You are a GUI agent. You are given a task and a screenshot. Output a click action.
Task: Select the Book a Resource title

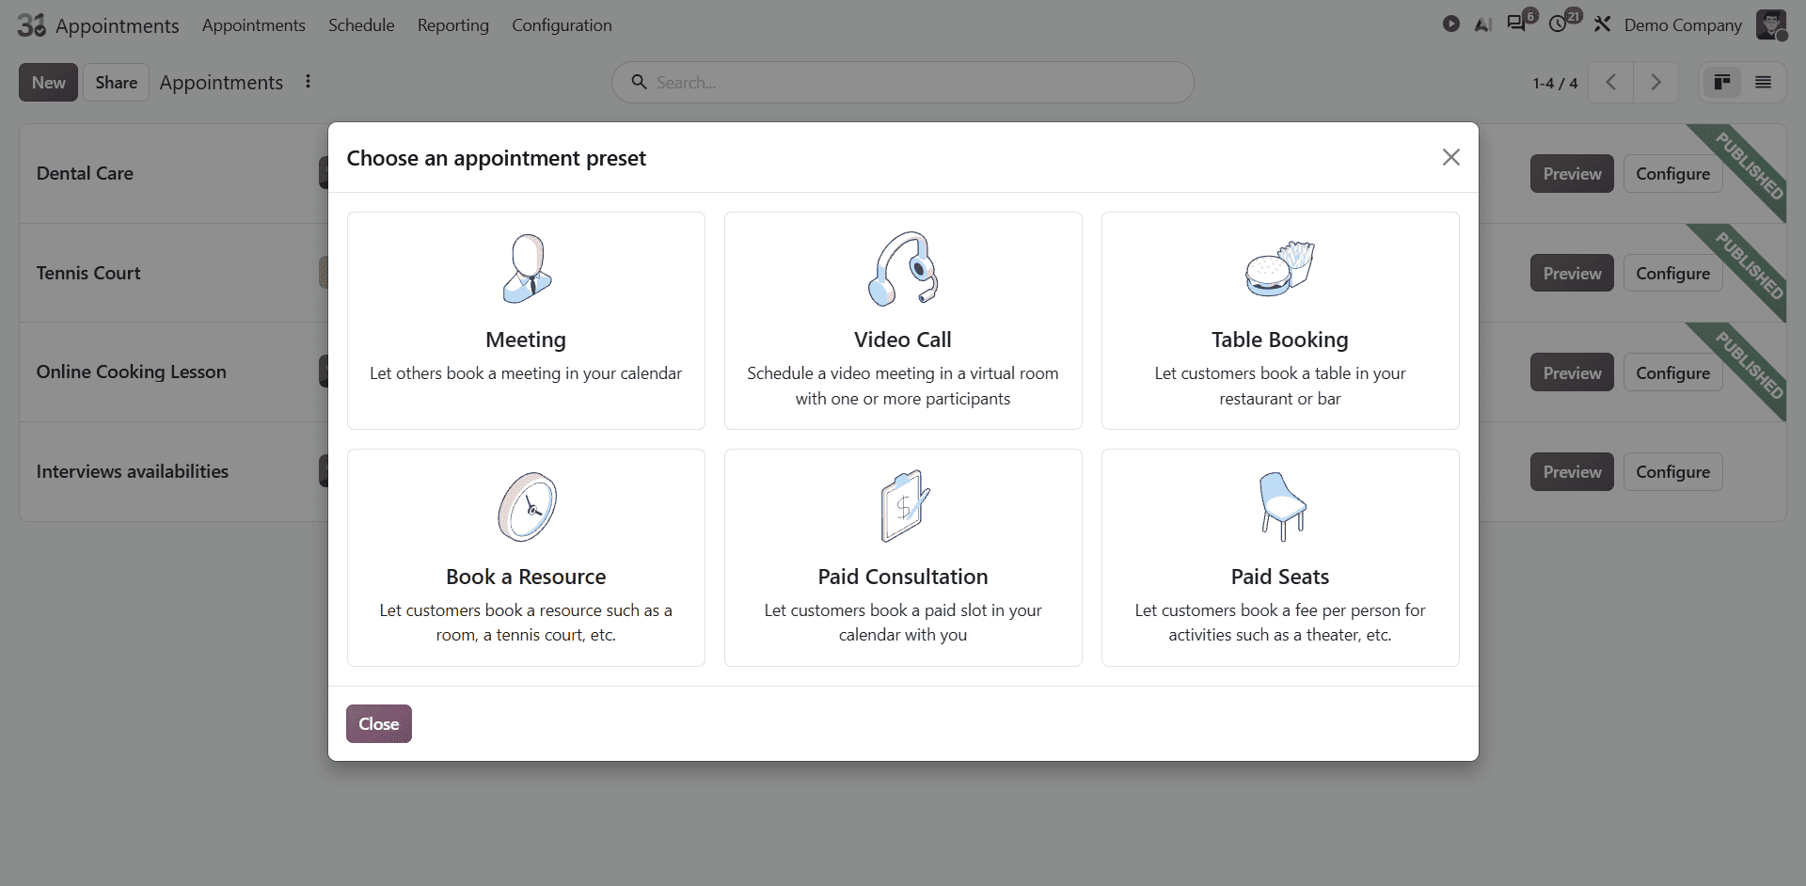click(526, 577)
